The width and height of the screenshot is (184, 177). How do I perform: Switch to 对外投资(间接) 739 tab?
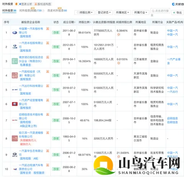(30, 11)
